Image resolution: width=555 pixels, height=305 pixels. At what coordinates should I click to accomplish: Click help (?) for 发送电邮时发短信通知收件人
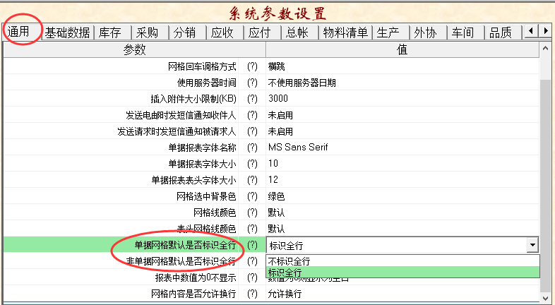coord(252,115)
